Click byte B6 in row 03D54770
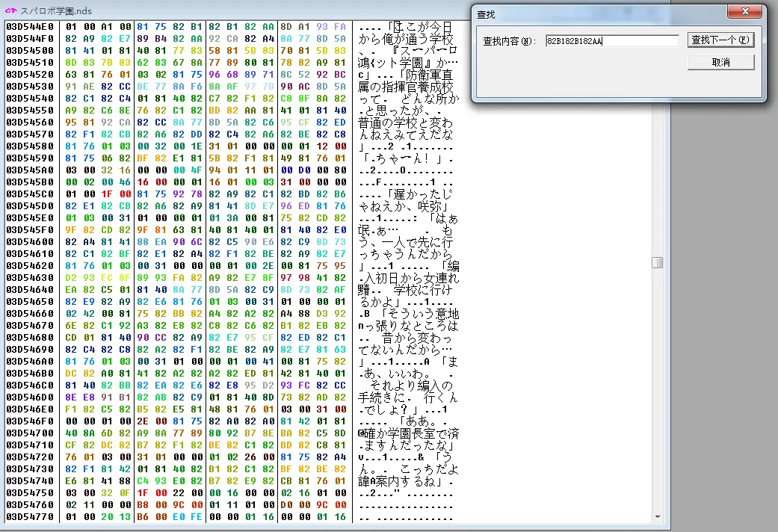778x532 pixels. [142, 516]
